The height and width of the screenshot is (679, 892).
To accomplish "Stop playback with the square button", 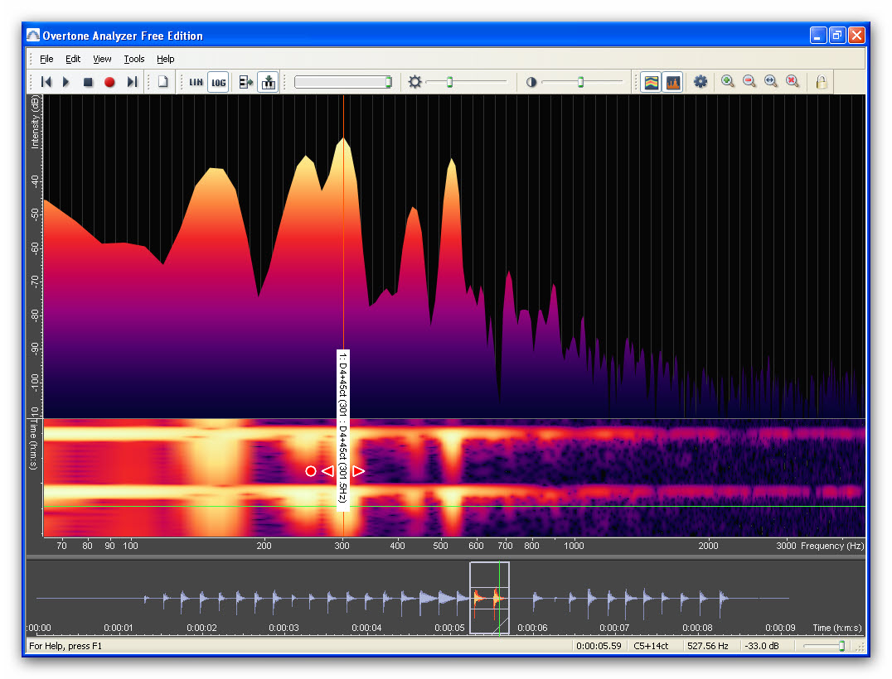I will pyautogui.click(x=88, y=82).
